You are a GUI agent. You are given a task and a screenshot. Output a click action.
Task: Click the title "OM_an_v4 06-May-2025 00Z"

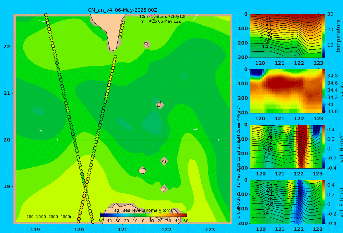[x=122, y=10]
